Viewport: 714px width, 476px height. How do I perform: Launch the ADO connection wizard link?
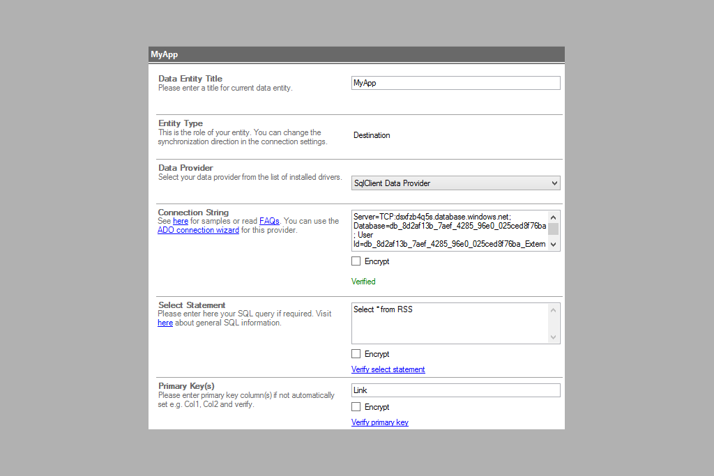pos(198,230)
